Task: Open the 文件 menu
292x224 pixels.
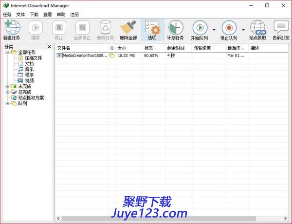Action: click(20, 14)
